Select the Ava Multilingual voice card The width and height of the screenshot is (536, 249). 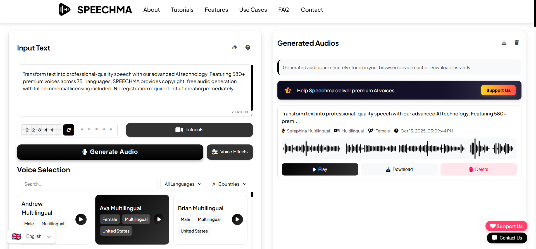pyautogui.click(x=132, y=219)
